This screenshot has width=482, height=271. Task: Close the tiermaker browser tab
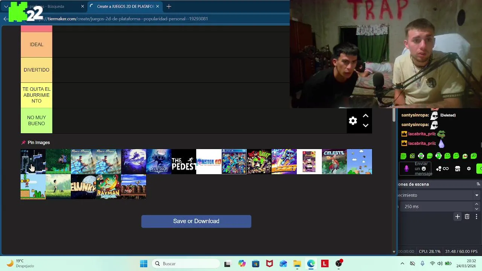(157, 6)
